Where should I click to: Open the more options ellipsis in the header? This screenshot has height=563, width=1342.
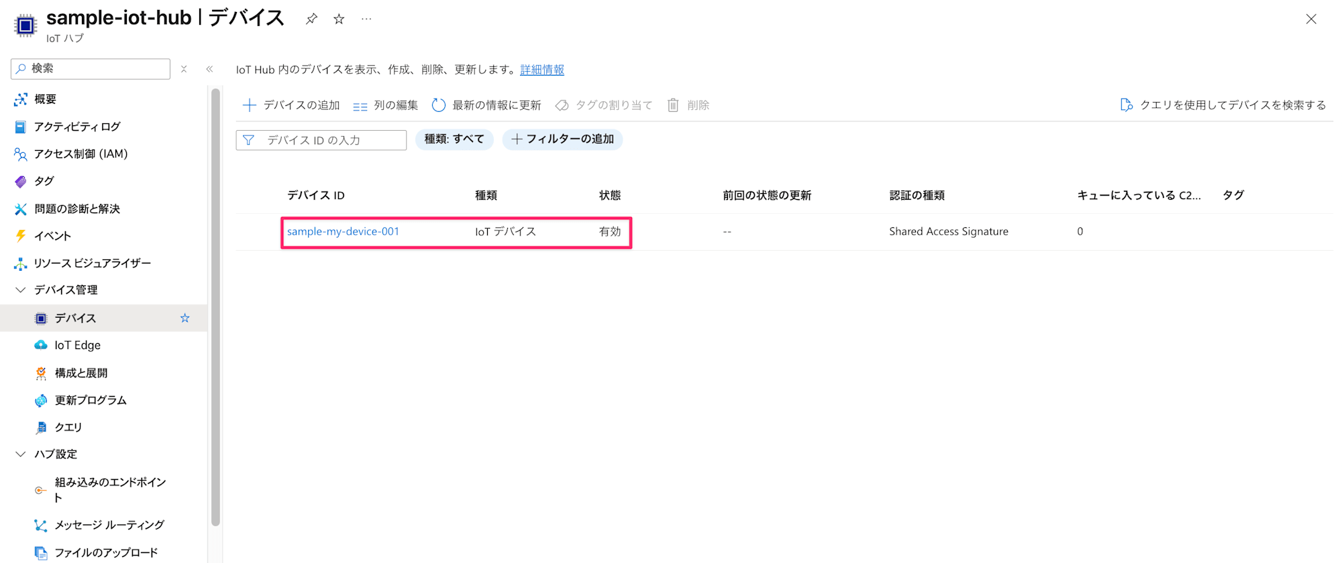366,19
